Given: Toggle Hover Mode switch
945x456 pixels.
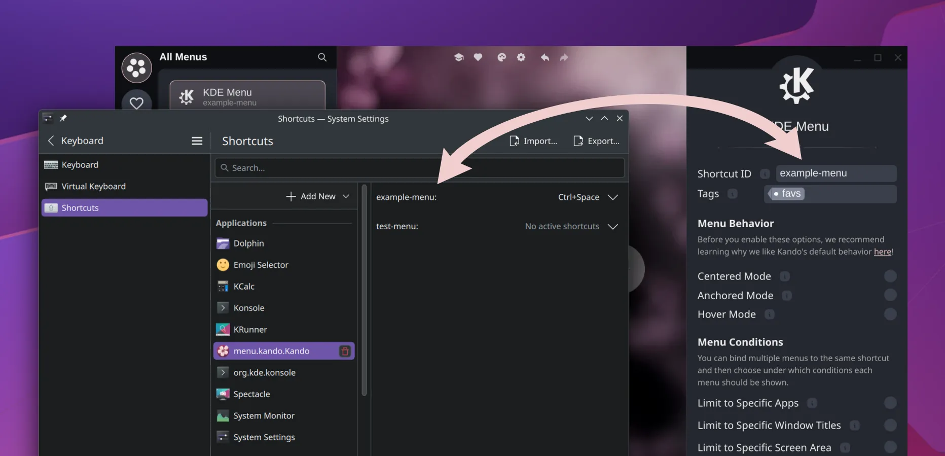Looking at the screenshot, I should point(890,314).
